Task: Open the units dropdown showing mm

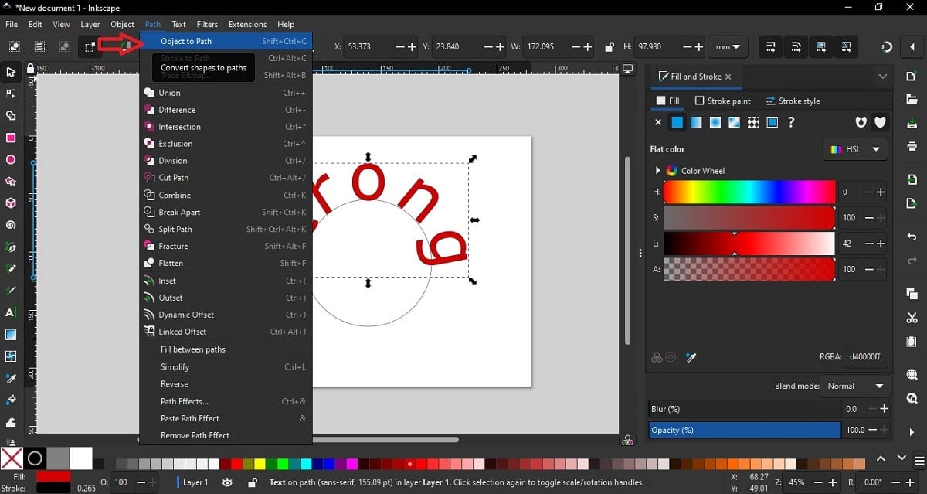Action: (x=727, y=46)
